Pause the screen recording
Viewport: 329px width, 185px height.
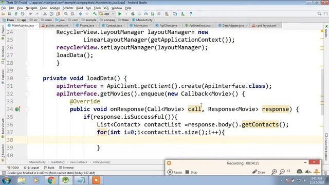tap(175, 172)
